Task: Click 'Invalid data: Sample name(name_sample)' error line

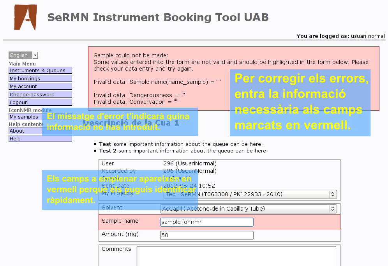Action: point(157,82)
